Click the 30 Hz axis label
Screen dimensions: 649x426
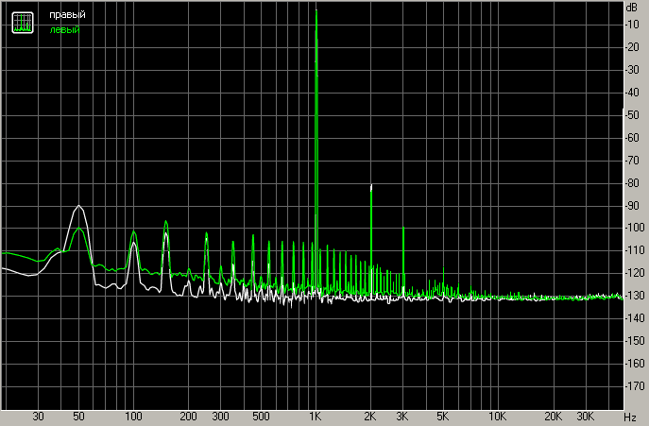pos(38,416)
